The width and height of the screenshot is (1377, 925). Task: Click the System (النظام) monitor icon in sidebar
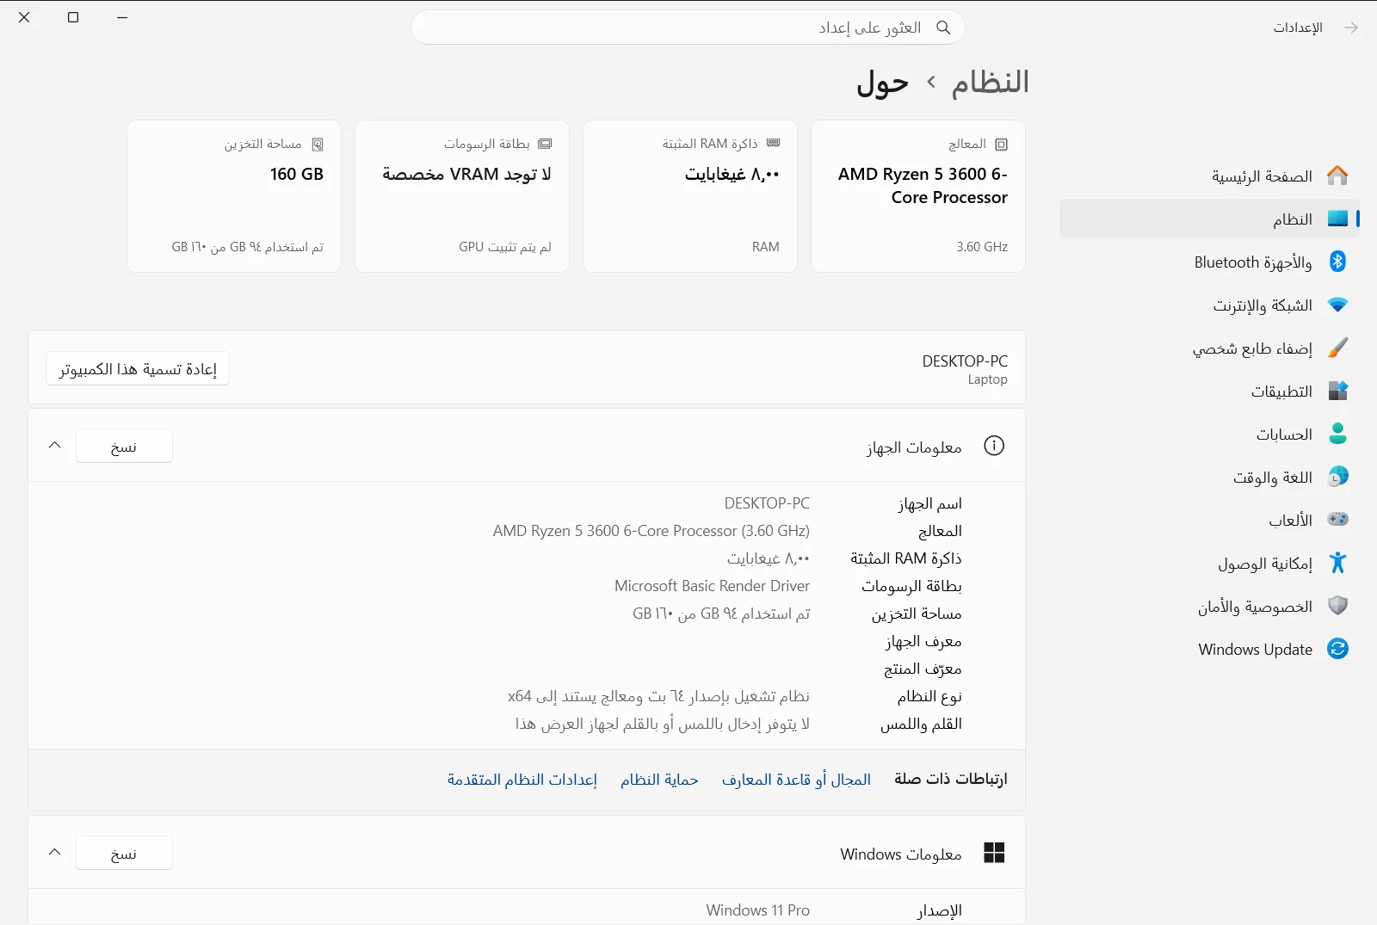click(x=1337, y=219)
